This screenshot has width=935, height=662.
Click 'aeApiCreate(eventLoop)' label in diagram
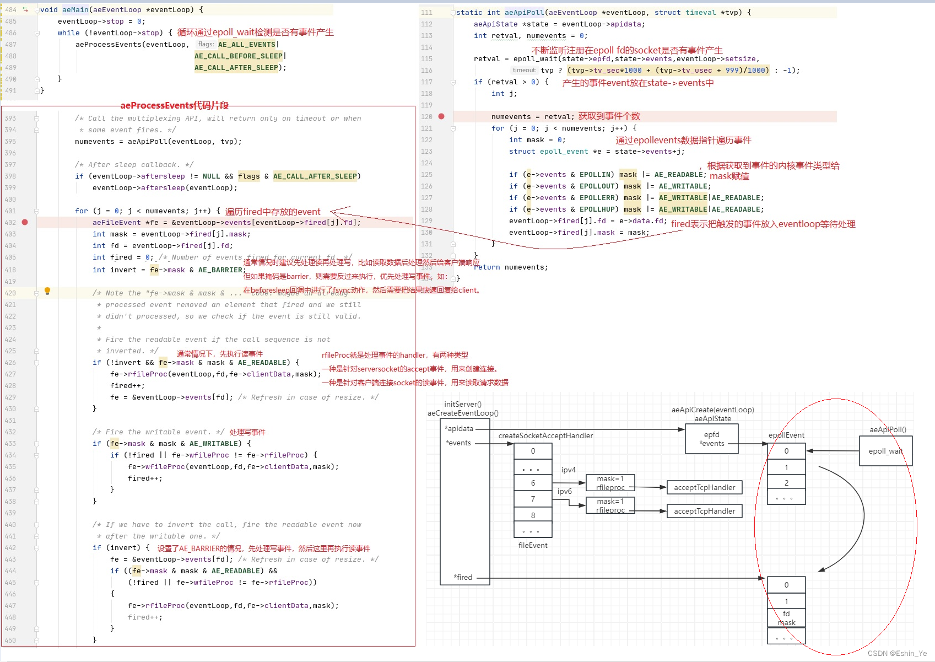(x=713, y=410)
